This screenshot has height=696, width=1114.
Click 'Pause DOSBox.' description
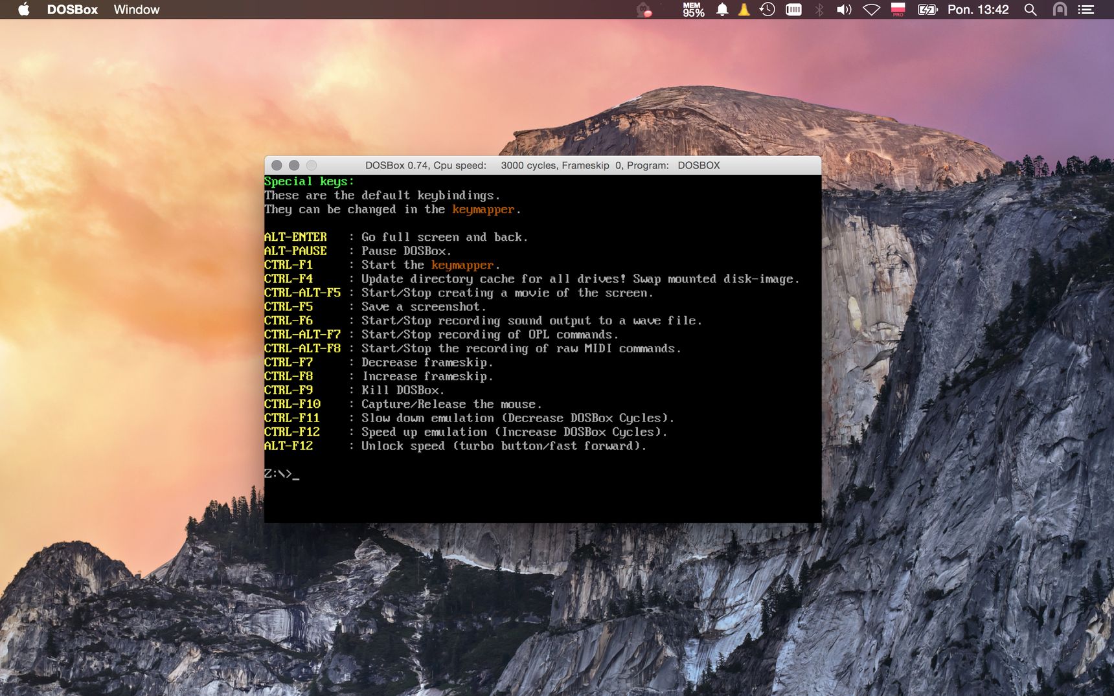coord(406,251)
